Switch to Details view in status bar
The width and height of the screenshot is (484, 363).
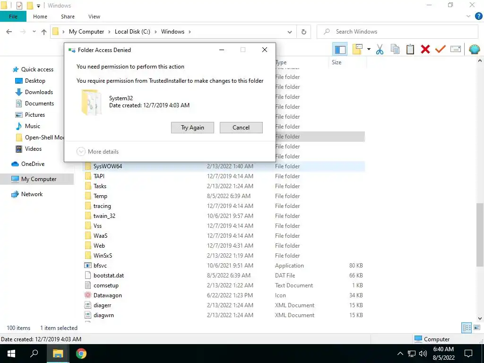click(467, 328)
